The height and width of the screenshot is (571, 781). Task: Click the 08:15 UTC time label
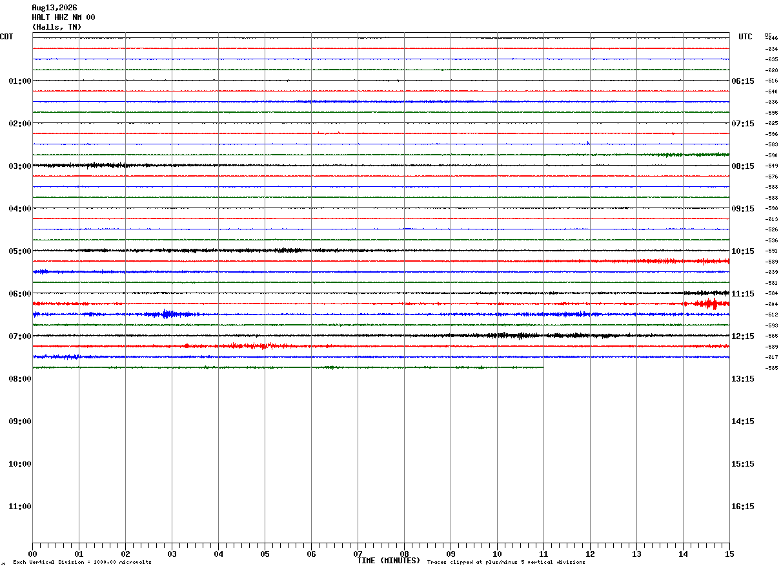pyautogui.click(x=743, y=166)
